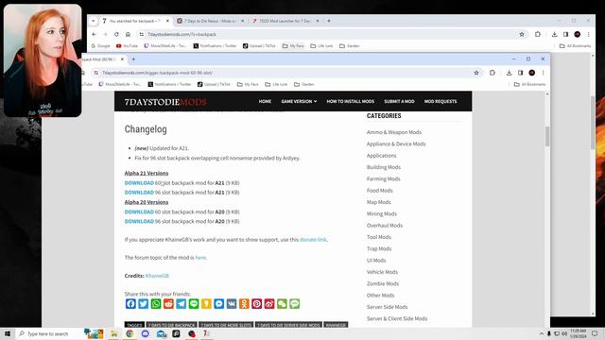Expand All Bookmarks folder in rear window
605x340 pixels.
point(576,46)
